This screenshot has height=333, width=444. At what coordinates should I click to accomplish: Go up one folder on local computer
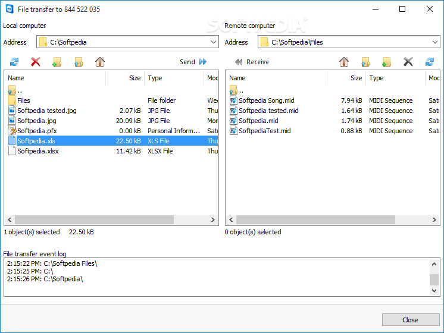tap(79, 62)
